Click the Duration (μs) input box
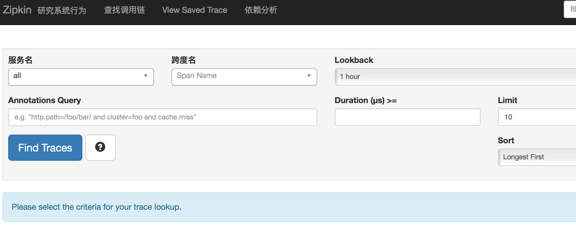The width and height of the screenshot is (576, 233). [407, 117]
